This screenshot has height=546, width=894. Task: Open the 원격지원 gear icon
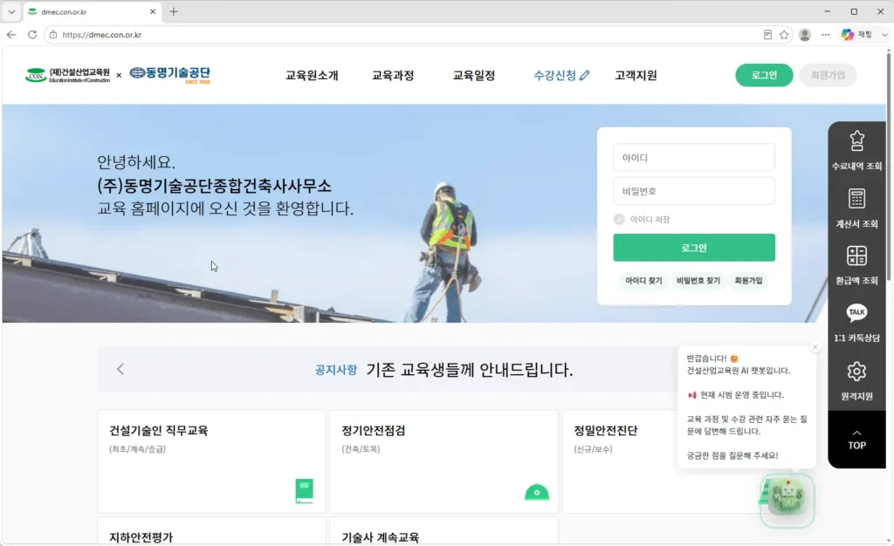coord(856,381)
